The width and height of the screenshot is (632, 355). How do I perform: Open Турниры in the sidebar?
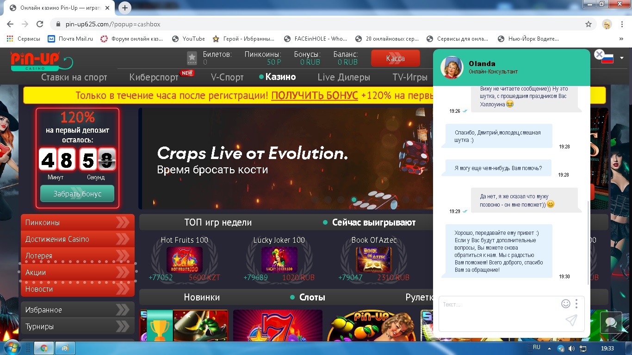pyautogui.click(x=78, y=326)
